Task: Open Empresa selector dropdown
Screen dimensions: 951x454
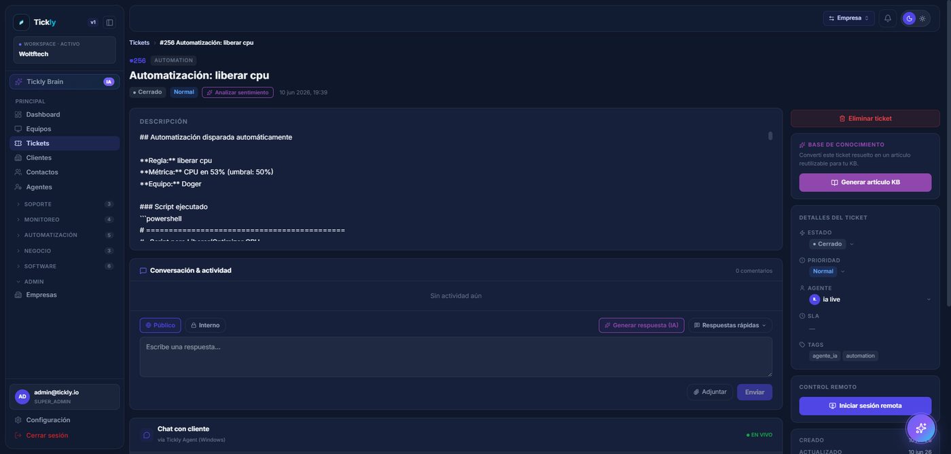Action: (848, 18)
